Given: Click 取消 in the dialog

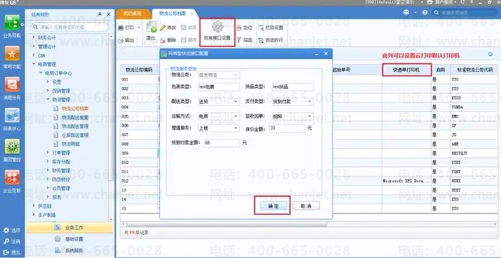Looking at the screenshot, I should pos(306,206).
